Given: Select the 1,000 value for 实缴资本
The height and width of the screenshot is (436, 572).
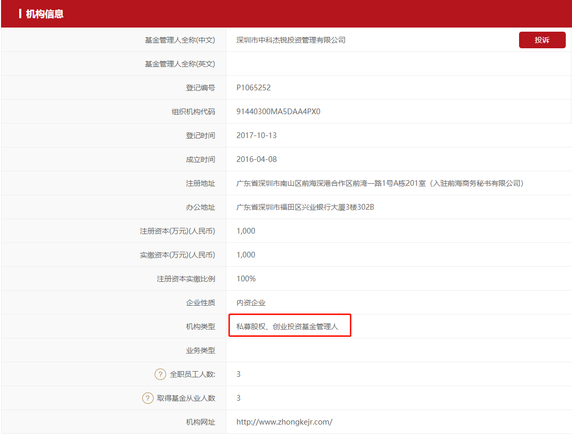Looking at the screenshot, I should pos(246,255).
